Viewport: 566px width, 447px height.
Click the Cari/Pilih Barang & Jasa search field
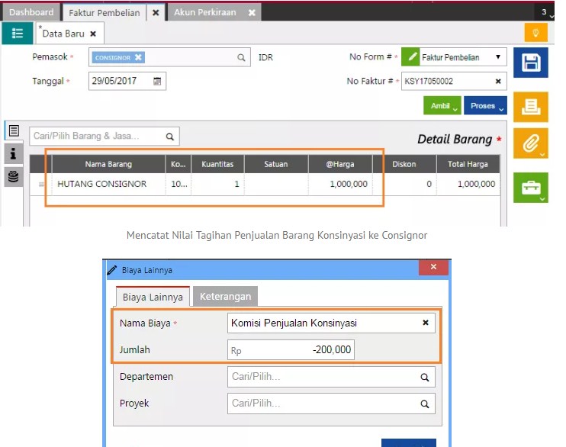pyautogui.click(x=96, y=137)
